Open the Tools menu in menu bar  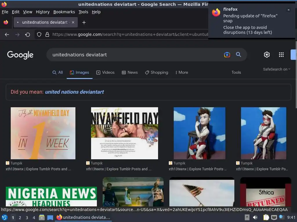[83, 12]
